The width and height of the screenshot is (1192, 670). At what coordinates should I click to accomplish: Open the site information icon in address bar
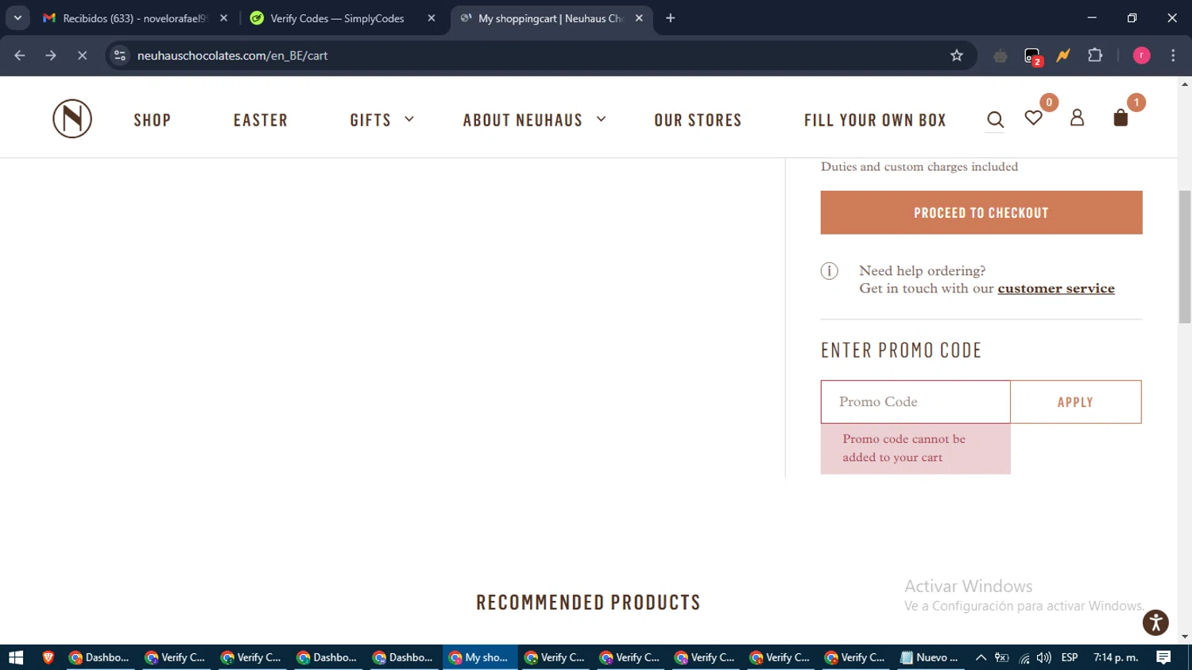pyautogui.click(x=120, y=56)
